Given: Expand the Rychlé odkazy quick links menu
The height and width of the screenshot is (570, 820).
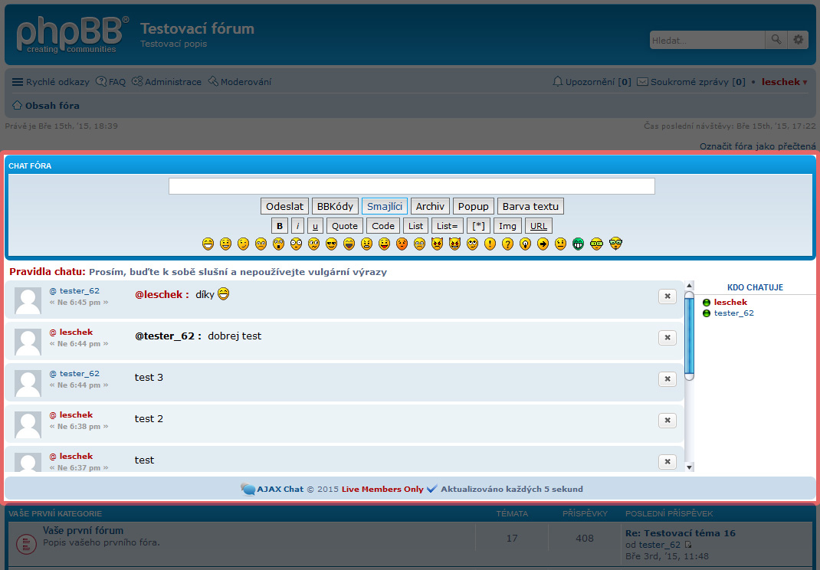Looking at the screenshot, I should (x=51, y=81).
